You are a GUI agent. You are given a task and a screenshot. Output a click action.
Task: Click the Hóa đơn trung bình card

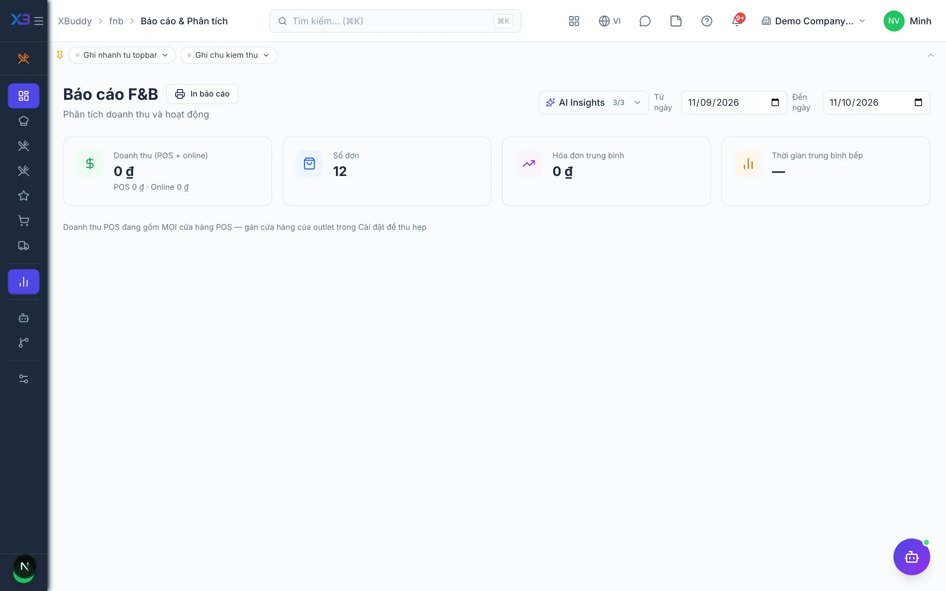click(x=606, y=171)
